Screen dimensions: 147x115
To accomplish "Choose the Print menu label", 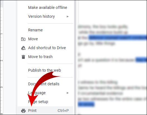I will click(32, 111).
